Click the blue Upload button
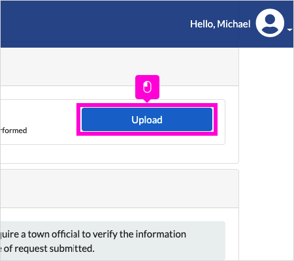 [147, 119]
